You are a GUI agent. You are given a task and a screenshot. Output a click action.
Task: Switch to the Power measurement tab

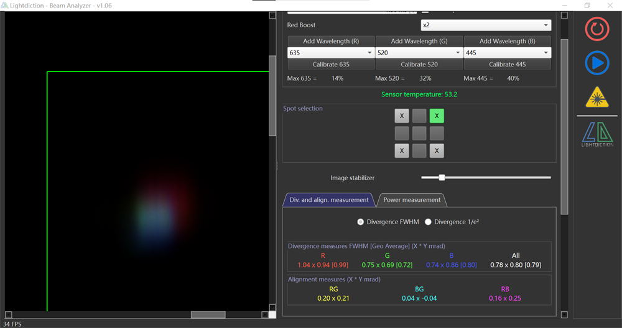click(x=412, y=200)
